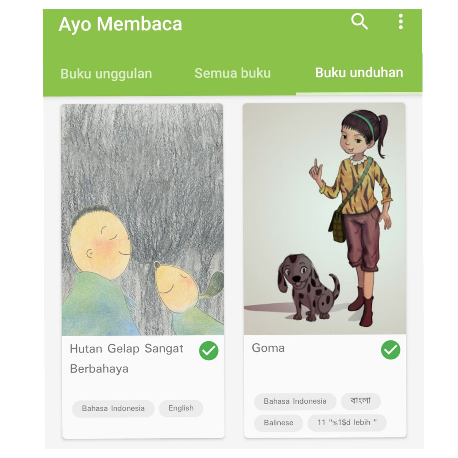Select the English language chip
The height and width of the screenshot is (458, 458).
click(x=181, y=408)
